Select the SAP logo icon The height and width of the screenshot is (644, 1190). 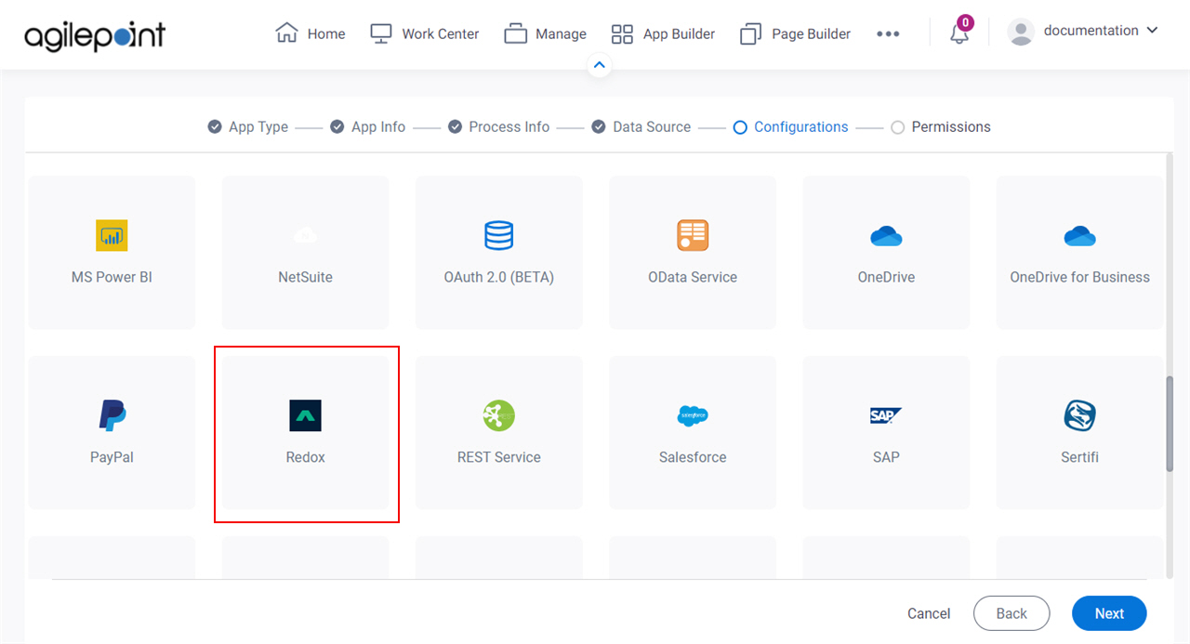point(886,415)
